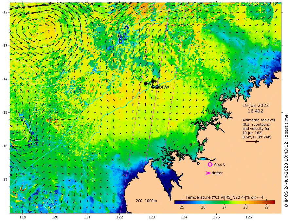
Task: Click latitude axis label -14
Action: pyautogui.click(x=5, y=79)
